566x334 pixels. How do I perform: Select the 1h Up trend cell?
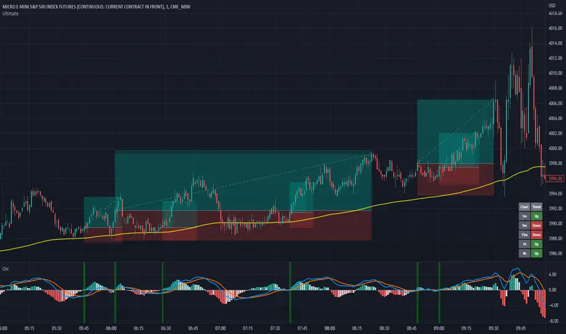(536, 244)
